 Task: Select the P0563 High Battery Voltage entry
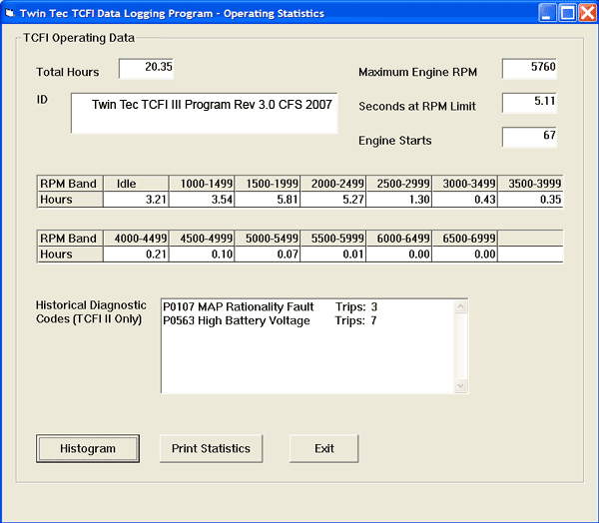(x=237, y=320)
